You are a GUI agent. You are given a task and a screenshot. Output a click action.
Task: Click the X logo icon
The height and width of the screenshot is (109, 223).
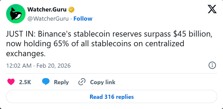(x=211, y=10)
